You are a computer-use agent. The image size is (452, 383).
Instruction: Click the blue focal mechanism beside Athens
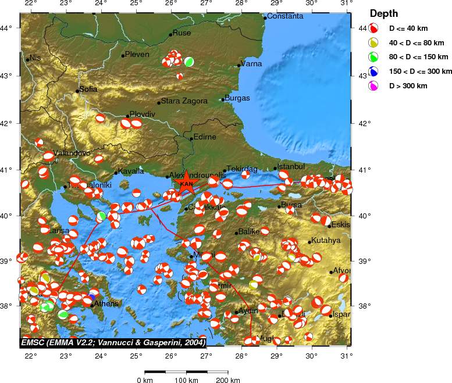pos(91,297)
